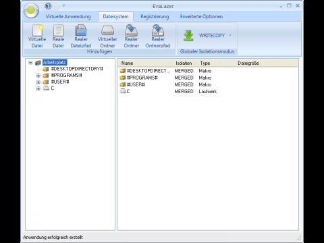Switch to the Virtuelle Anwendung tab

[68, 16]
